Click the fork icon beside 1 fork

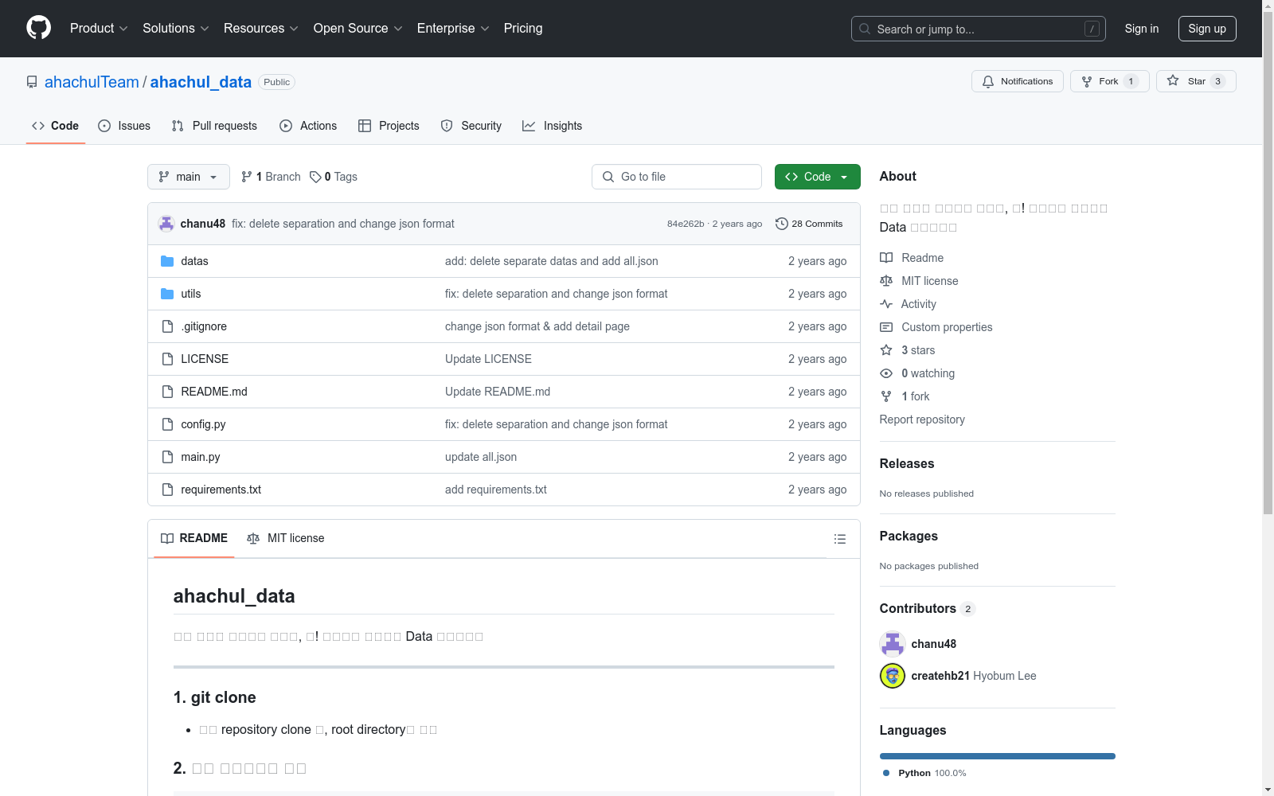[x=886, y=396]
